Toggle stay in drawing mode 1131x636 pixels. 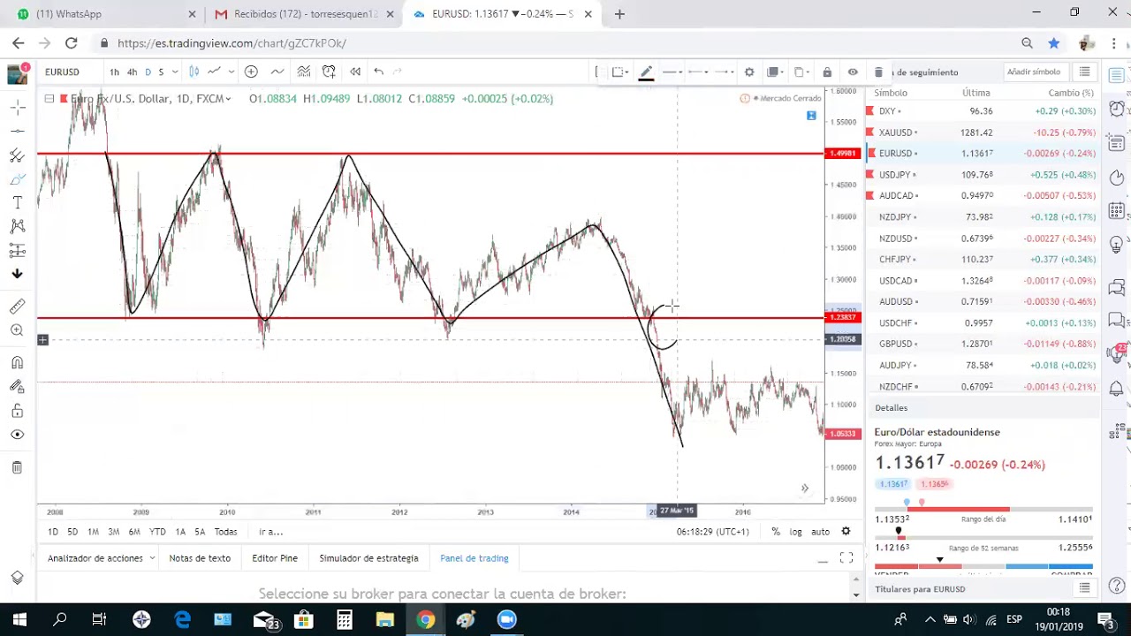coord(17,386)
